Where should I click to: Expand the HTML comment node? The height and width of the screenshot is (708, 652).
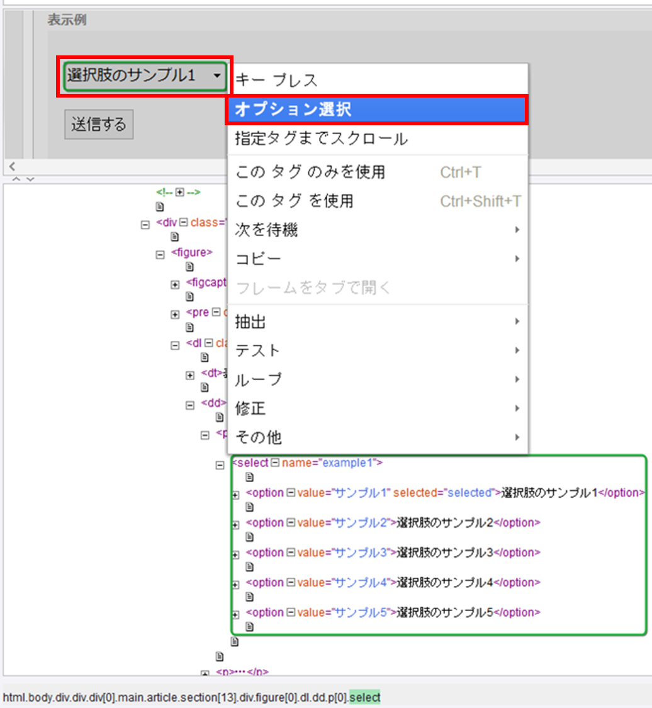click(x=180, y=193)
